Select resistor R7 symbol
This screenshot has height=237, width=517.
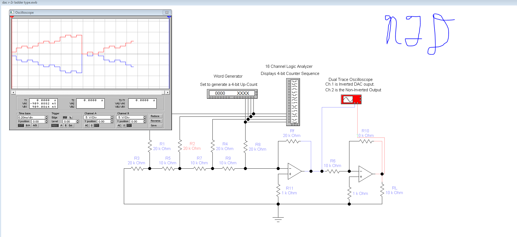[x=200, y=169]
